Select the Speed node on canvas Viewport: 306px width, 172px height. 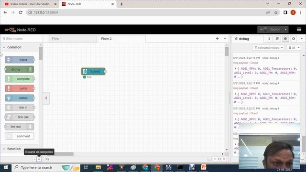pos(93,71)
